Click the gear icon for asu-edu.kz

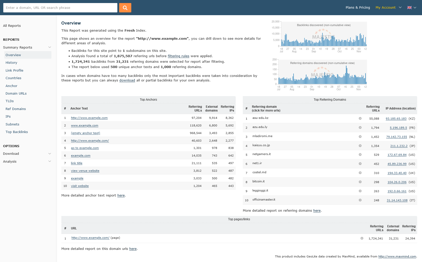(360, 118)
